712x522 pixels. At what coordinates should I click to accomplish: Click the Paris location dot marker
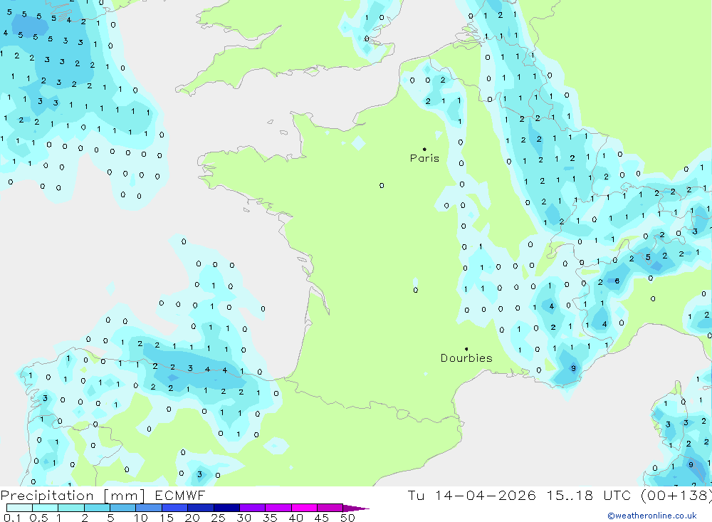coord(424,149)
